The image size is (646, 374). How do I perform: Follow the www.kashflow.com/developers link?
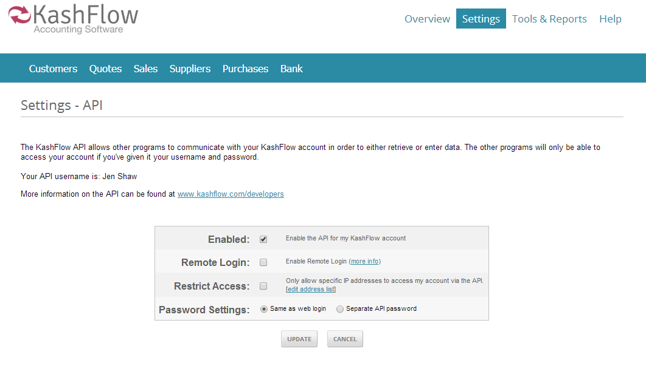pyautogui.click(x=231, y=194)
